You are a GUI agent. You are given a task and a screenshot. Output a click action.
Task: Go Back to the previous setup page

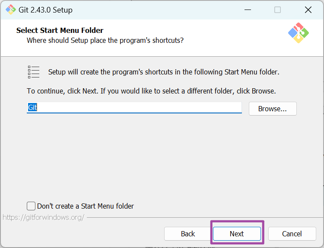(188, 234)
